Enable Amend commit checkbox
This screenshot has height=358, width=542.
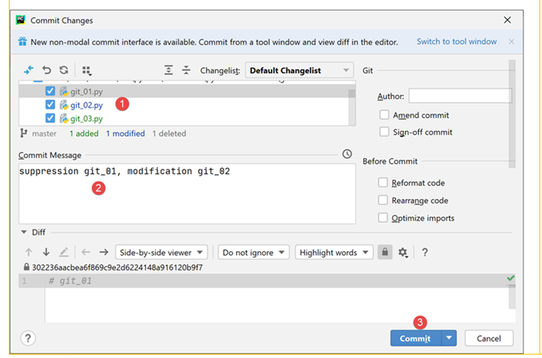[385, 115]
